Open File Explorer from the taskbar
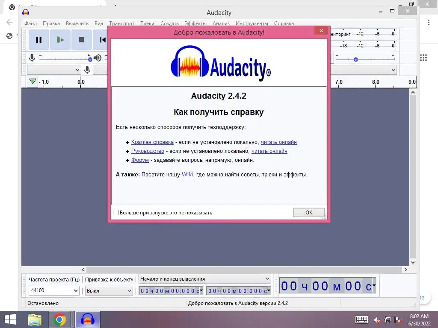Viewport: 438px width, 328px height. click(x=35, y=319)
